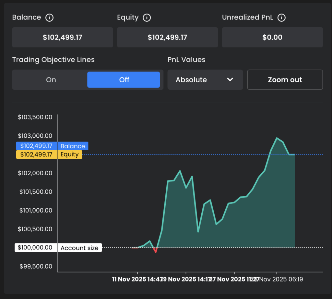
Task: Click the $103,500.00 y-axis label
Action: [x=35, y=117]
